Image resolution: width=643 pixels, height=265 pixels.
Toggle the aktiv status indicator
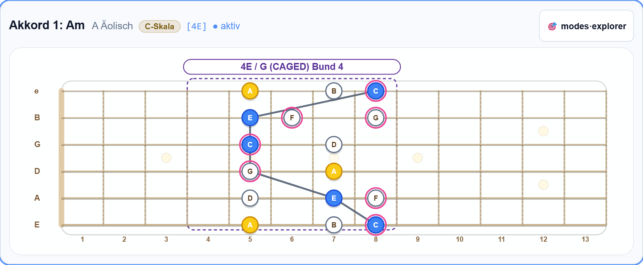pos(226,26)
